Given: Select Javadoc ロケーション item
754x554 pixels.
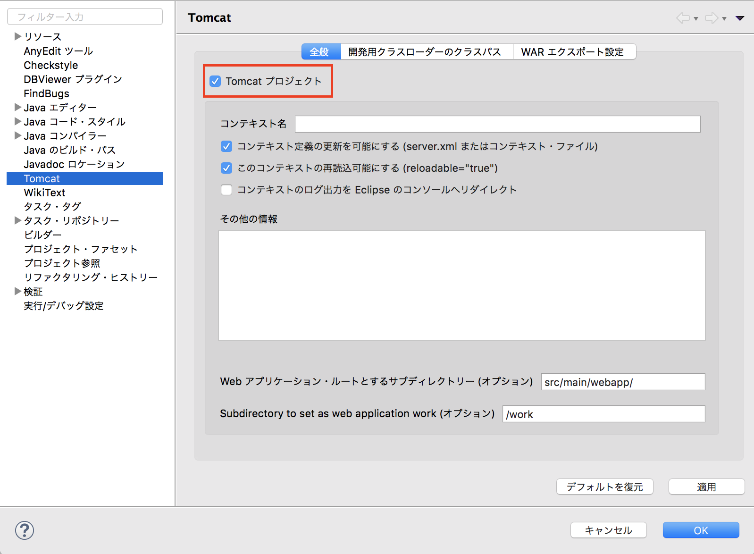Looking at the screenshot, I should tap(74, 164).
